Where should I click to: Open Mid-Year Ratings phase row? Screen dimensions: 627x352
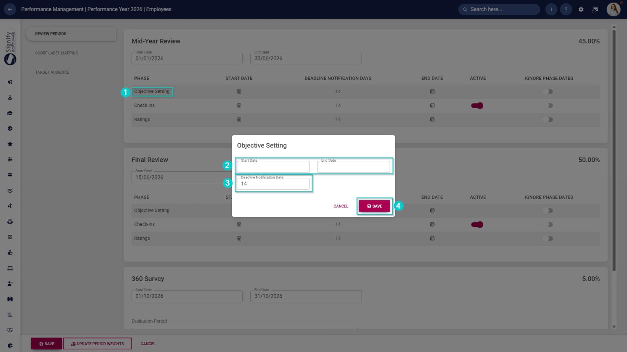click(x=142, y=120)
